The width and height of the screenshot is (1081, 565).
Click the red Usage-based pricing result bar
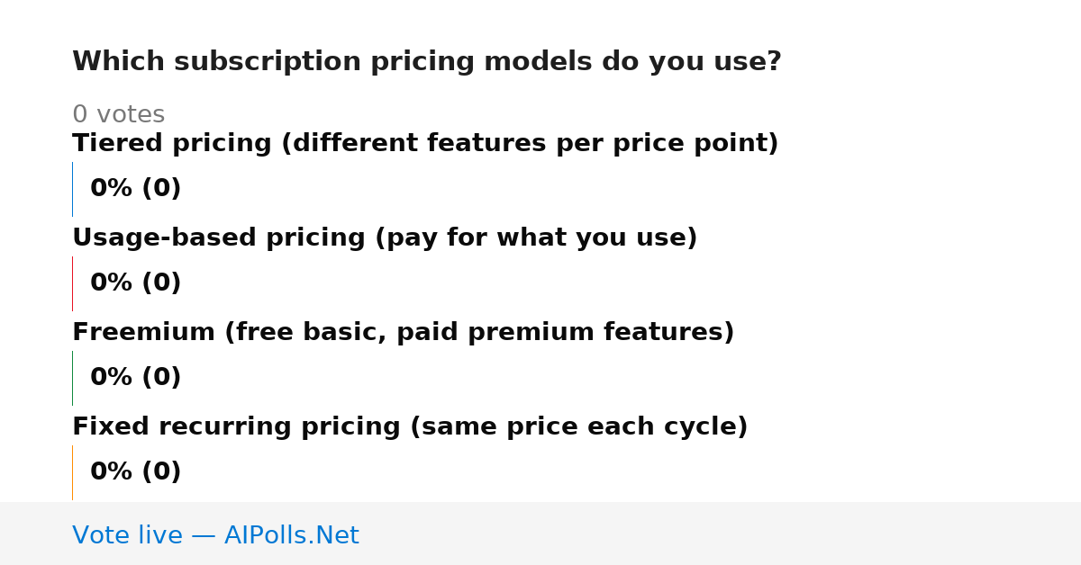pyautogui.click(x=72, y=283)
